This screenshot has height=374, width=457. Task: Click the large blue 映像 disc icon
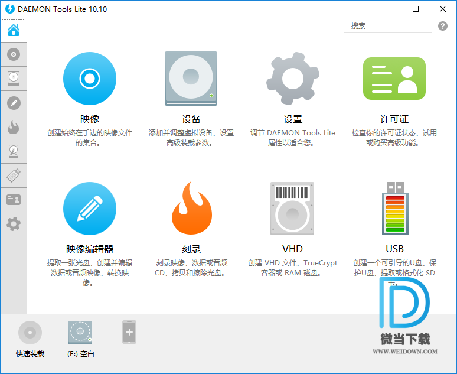click(90, 79)
